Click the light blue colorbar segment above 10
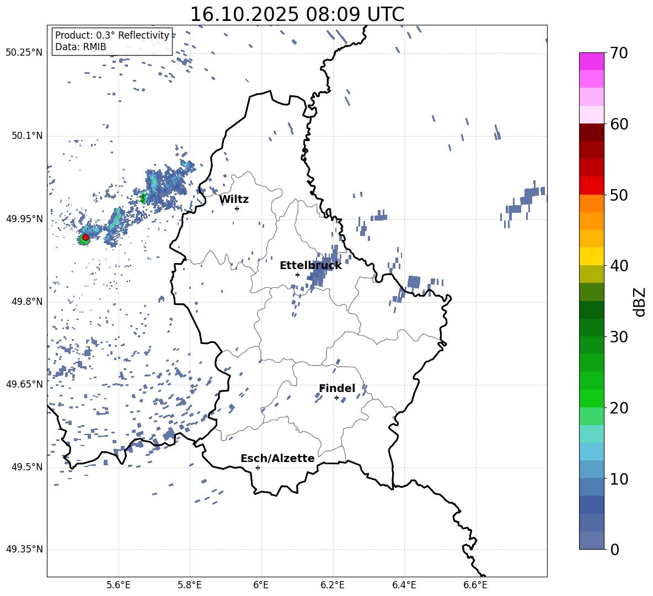The width and height of the screenshot is (653, 596). [591, 469]
